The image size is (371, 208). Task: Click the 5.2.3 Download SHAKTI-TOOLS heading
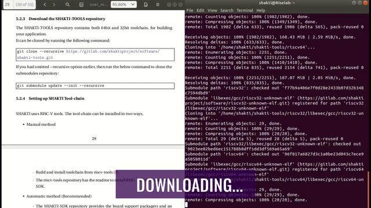coord(60,18)
